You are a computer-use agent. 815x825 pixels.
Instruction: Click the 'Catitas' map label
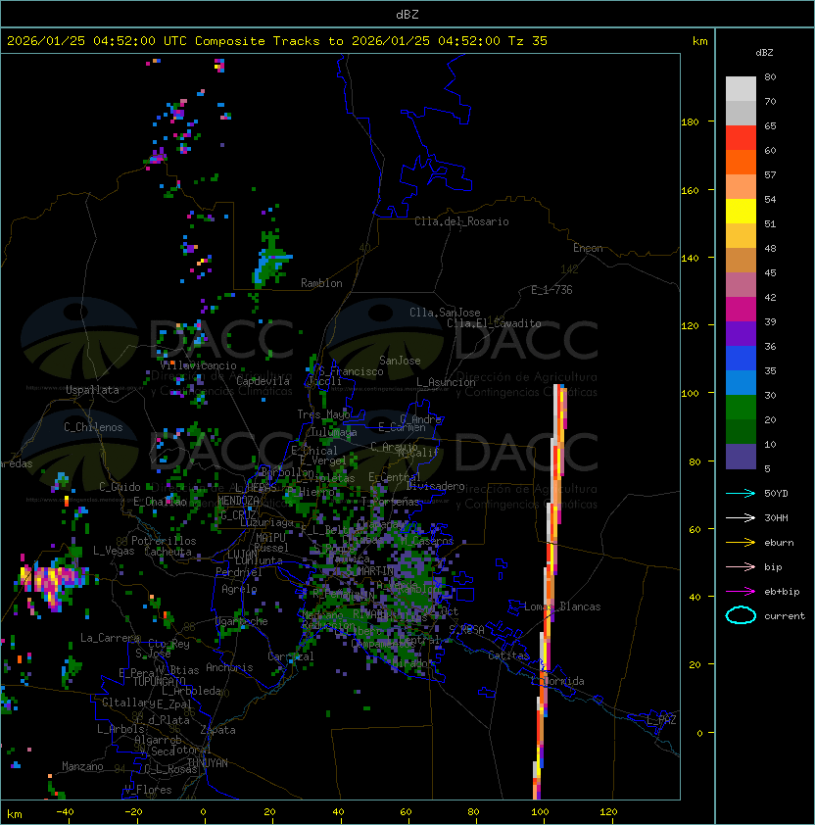coord(508,655)
